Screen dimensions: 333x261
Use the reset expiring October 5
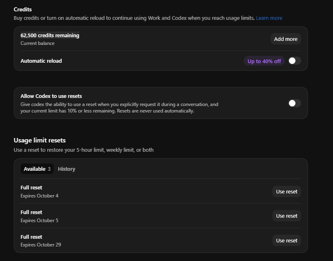pyautogui.click(x=287, y=216)
